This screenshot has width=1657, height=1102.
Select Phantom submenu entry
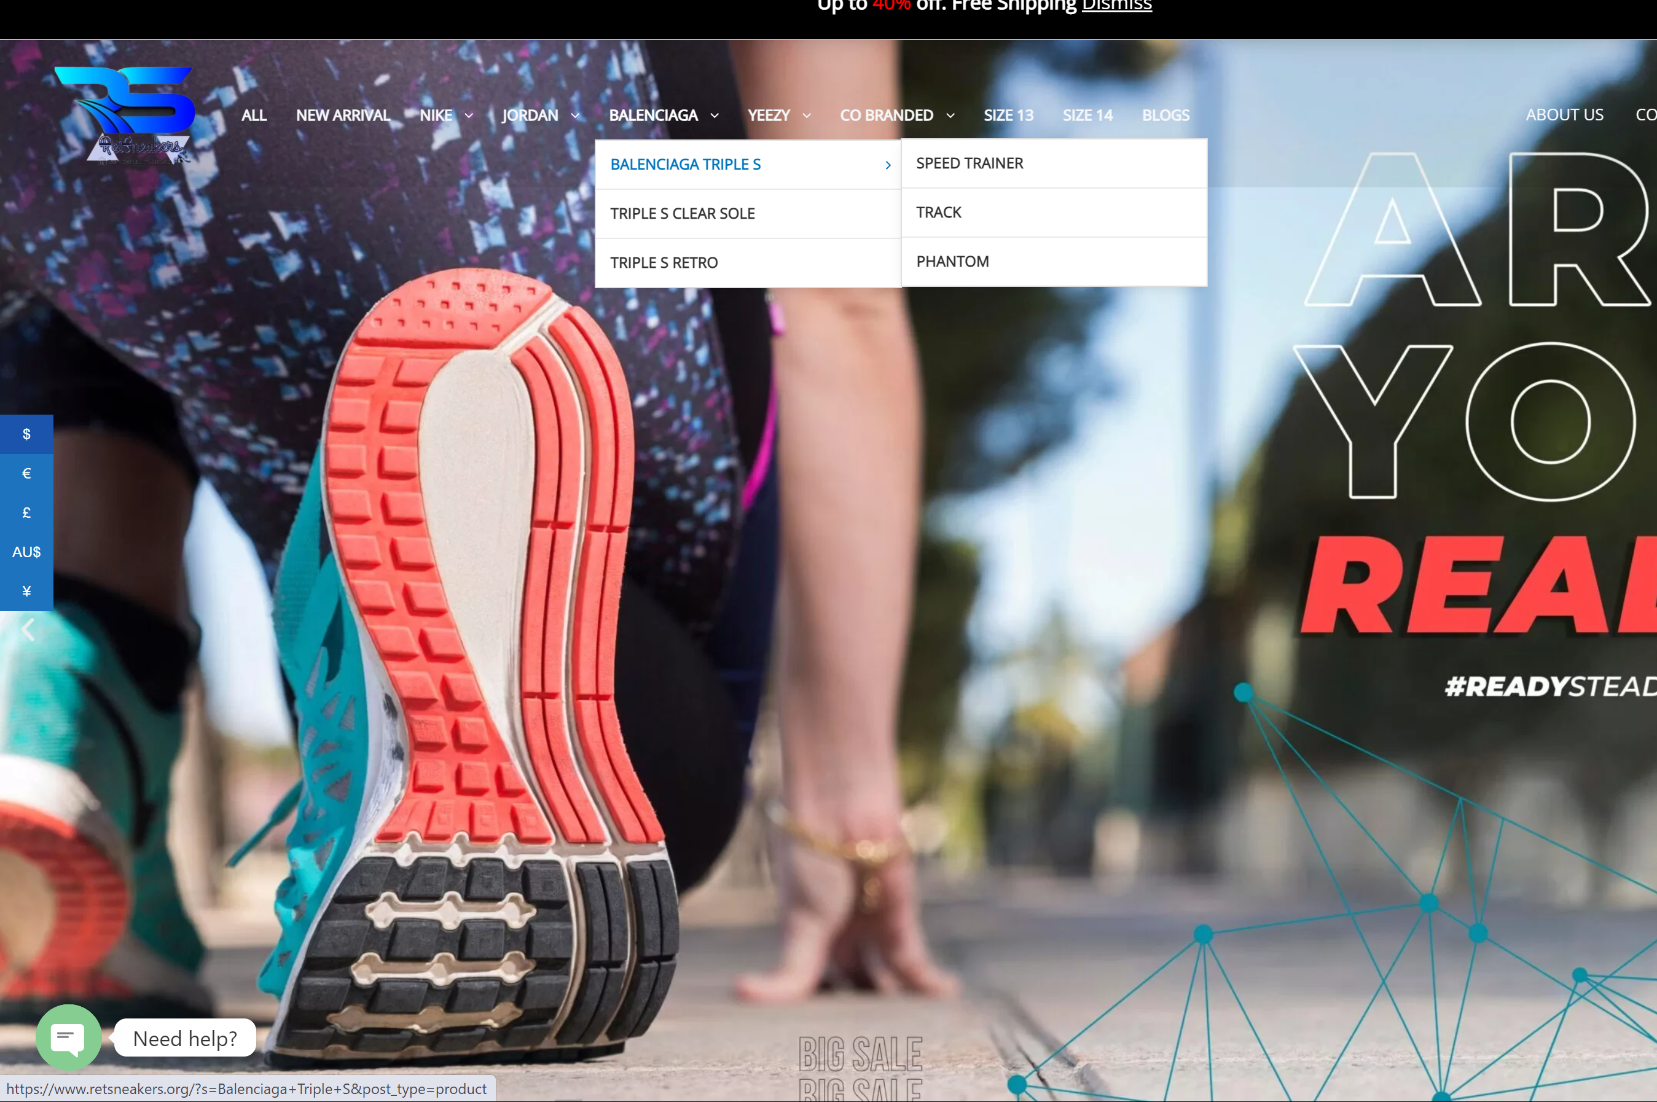click(1054, 262)
